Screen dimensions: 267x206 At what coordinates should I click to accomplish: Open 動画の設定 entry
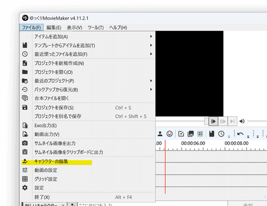[x=88, y=170]
